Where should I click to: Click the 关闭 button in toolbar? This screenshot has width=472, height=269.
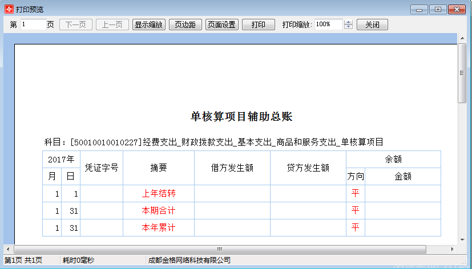(372, 25)
